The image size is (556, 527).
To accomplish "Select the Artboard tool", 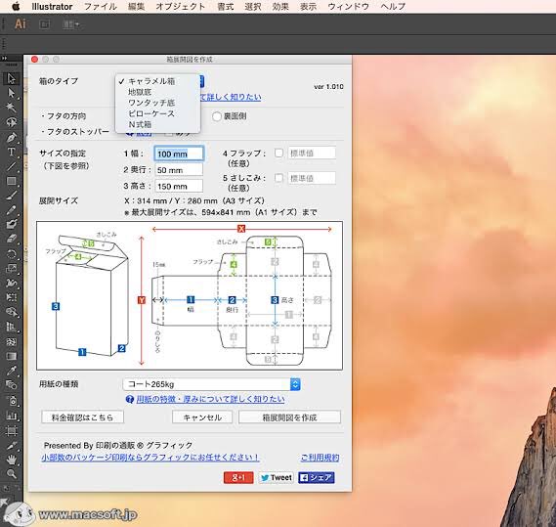I will coord(11,431).
